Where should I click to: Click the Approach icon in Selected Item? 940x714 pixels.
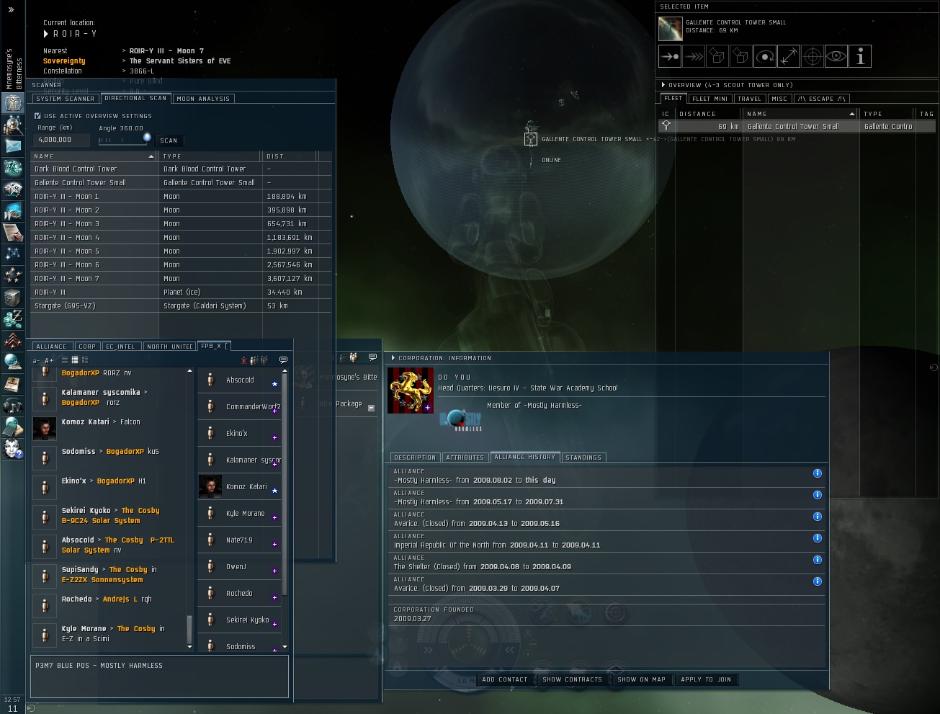(x=670, y=56)
